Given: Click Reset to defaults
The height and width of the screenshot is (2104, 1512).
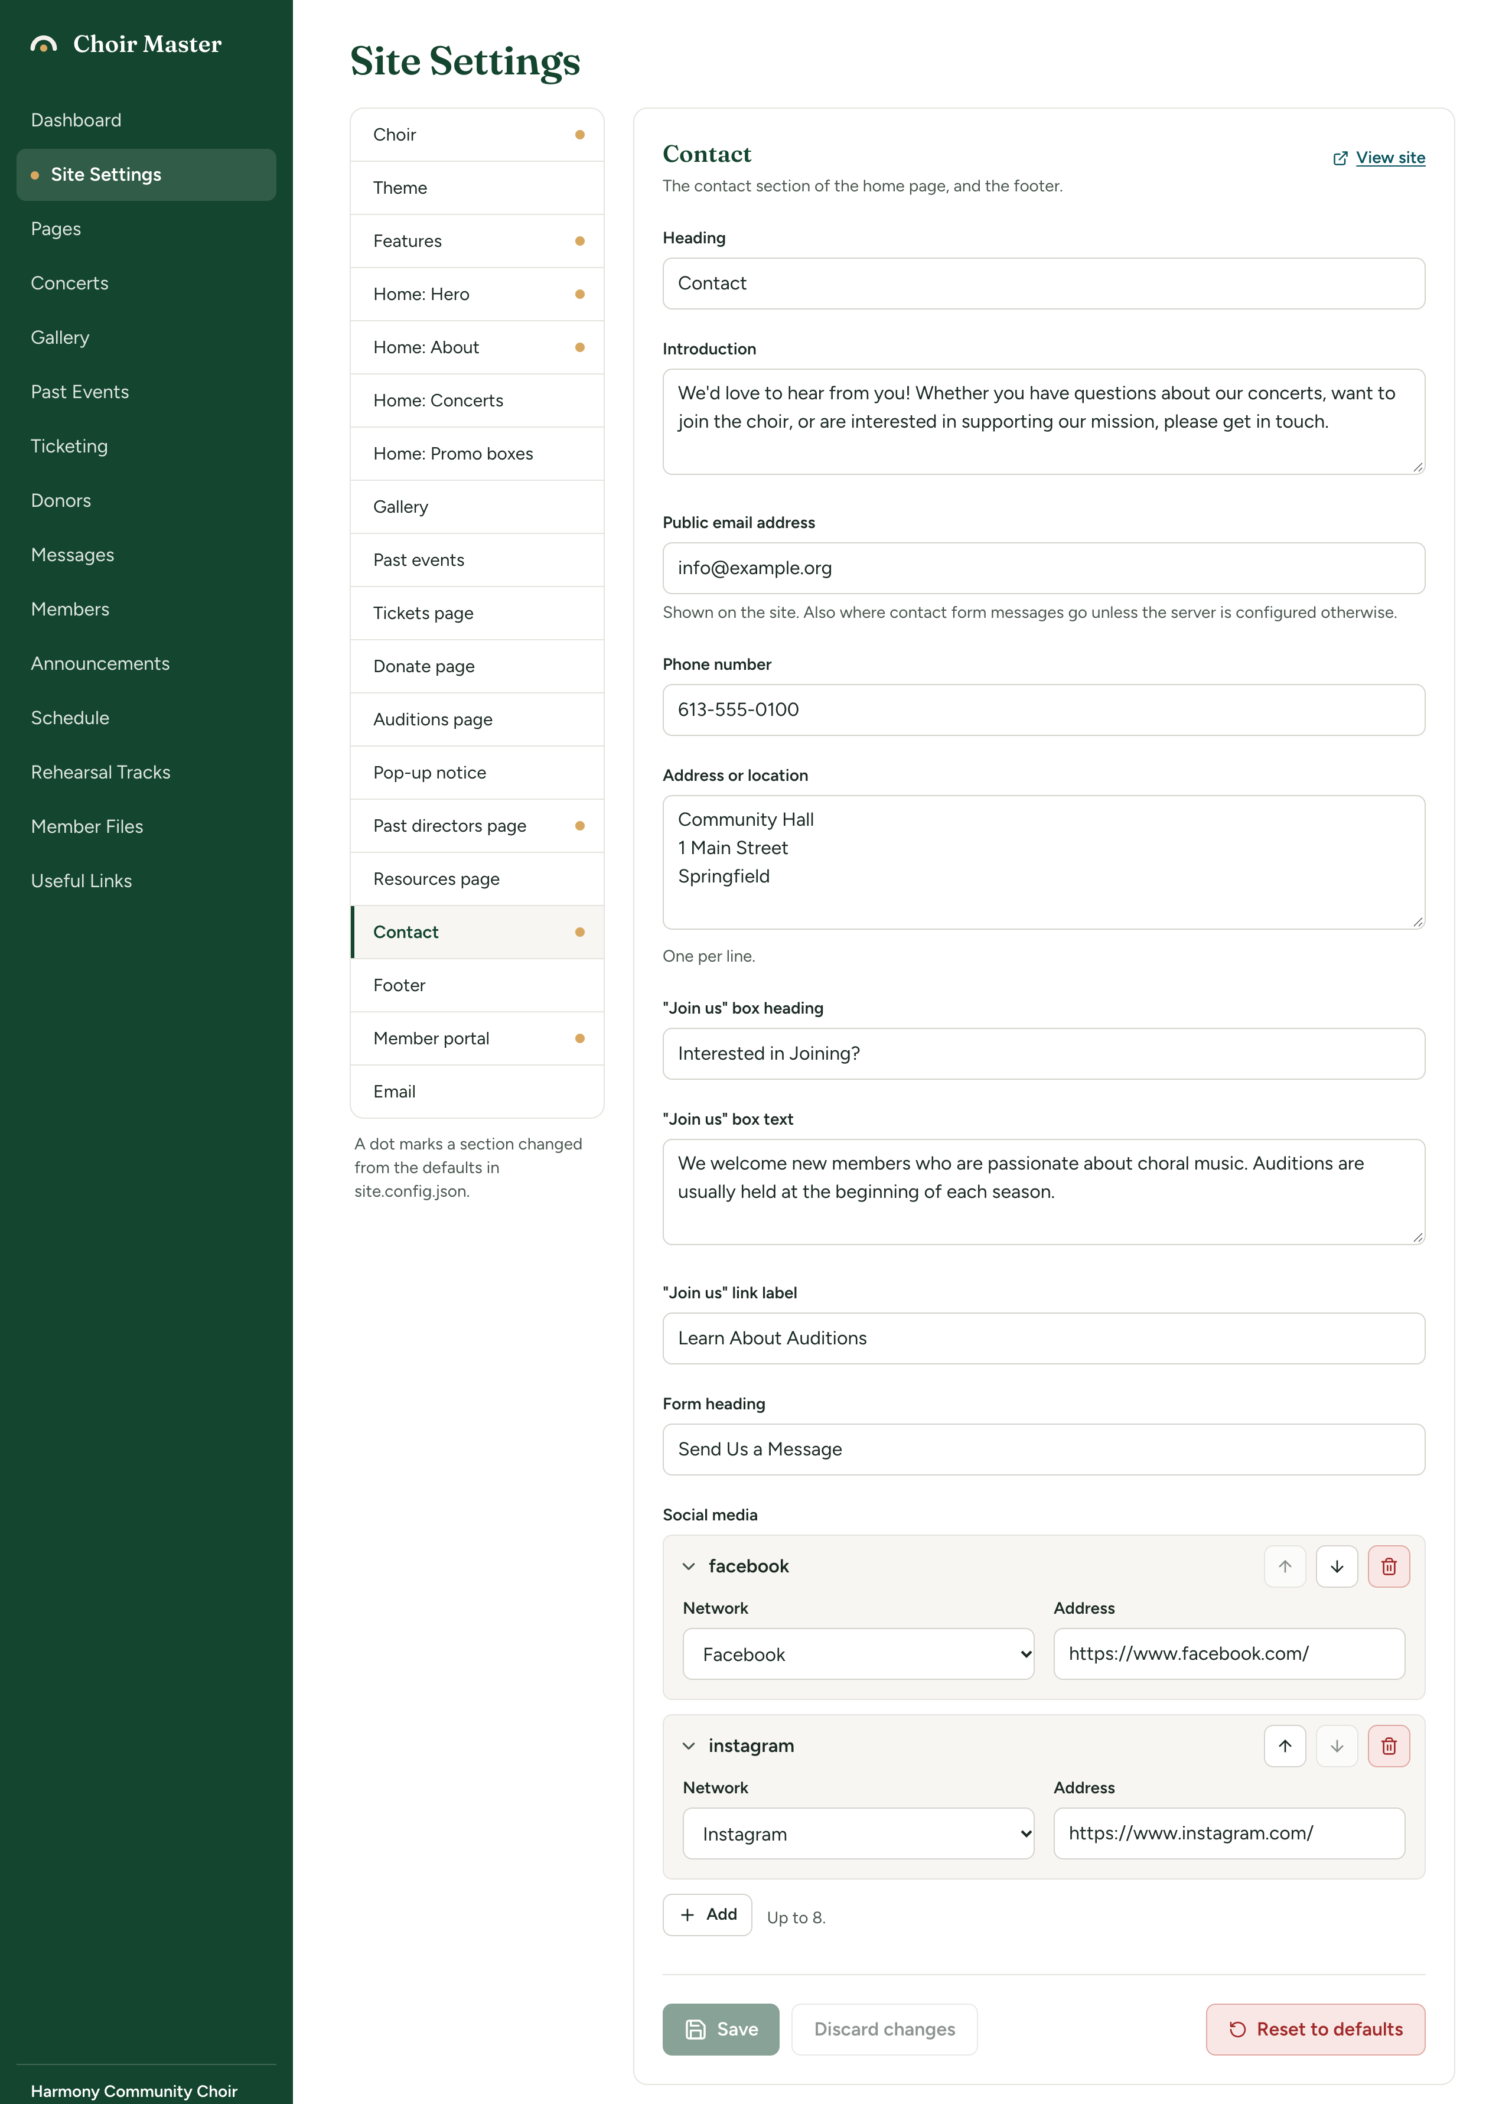Looking at the screenshot, I should coord(1315,2030).
